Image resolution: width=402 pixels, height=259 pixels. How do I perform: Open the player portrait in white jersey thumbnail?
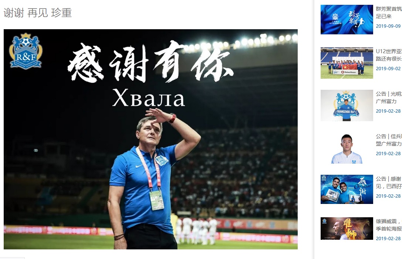point(347,148)
